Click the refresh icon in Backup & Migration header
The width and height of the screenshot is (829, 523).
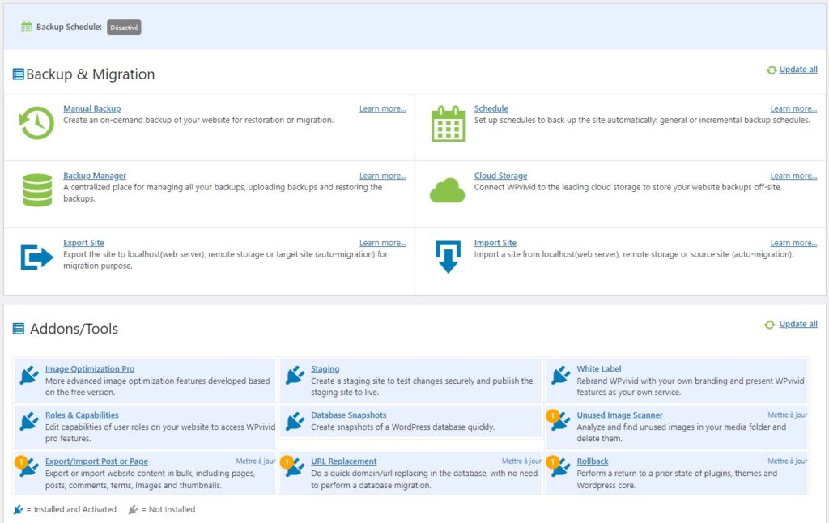click(x=772, y=70)
